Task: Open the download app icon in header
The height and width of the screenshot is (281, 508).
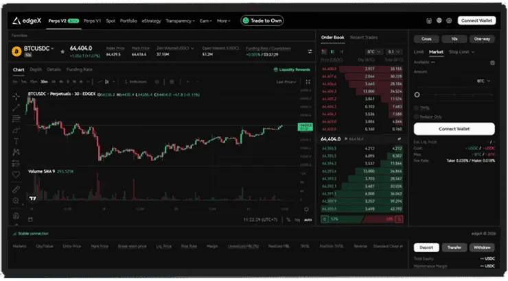Action: [x=429, y=21]
